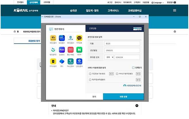Screen dimensions: 189x119
Task: Click the 고객센터 link in top bar
Action: pyautogui.click(x=137, y=2)
